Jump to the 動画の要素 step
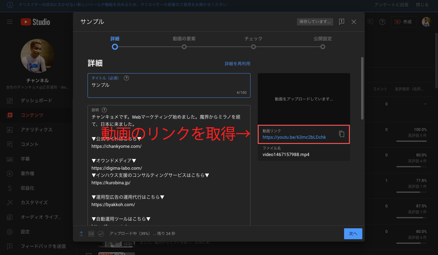 tap(184, 47)
